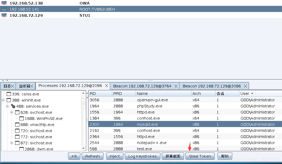282x164 pixels.
Task: Click window icon of 336: csrss.exe
Action: (9, 94)
